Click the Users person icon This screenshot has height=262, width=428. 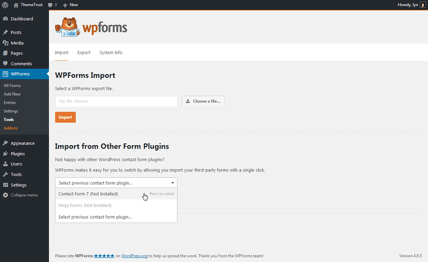6,164
